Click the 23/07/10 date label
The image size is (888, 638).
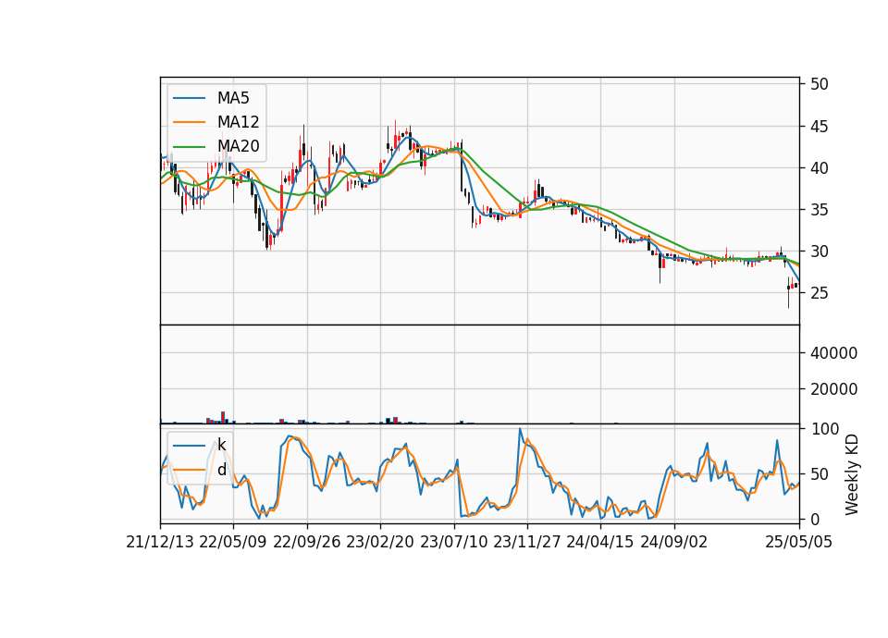click(x=453, y=542)
